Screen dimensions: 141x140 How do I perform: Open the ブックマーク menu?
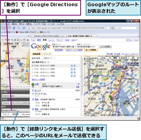point(40,24)
